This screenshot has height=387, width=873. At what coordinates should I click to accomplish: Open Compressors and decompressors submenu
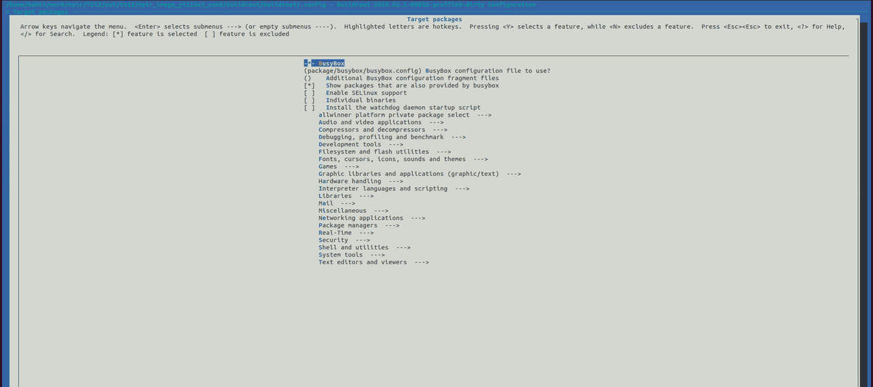point(383,130)
